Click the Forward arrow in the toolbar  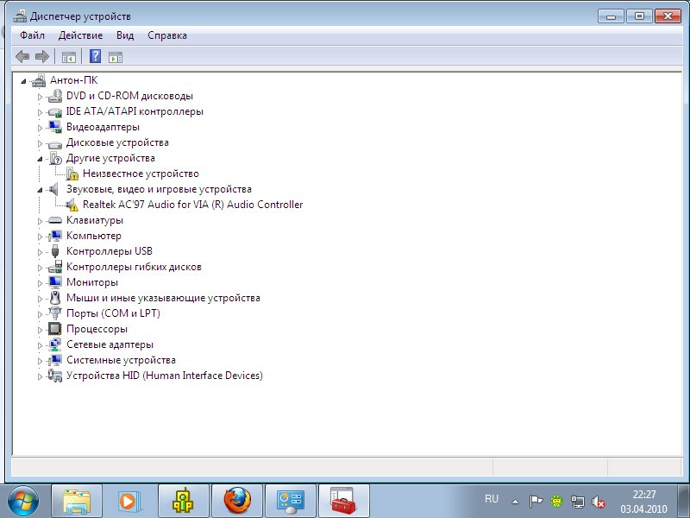[x=41, y=57]
